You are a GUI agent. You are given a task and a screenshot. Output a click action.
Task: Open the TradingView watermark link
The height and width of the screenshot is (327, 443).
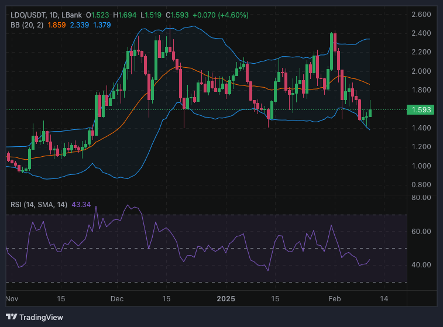pos(35,317)
